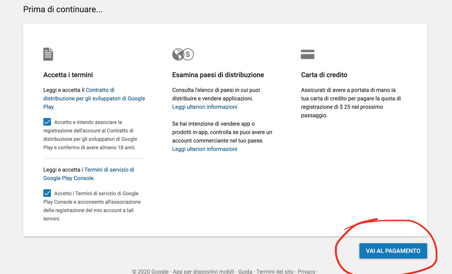Click the Prima di continuare... title
The height and width of the screenshot is (274, 452).
pos(63,9)
